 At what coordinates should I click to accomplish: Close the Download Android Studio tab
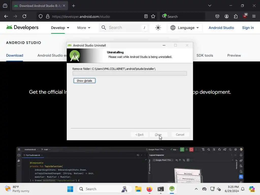pyautogui.click(x=64, y=6)
